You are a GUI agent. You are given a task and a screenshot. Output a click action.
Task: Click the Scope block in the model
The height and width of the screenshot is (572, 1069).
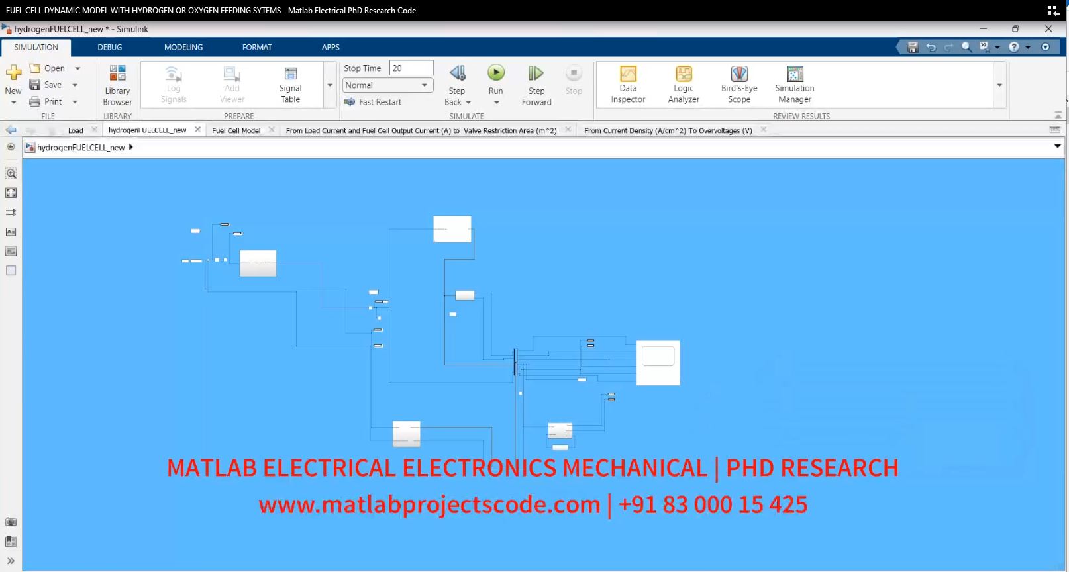[658, 363]
